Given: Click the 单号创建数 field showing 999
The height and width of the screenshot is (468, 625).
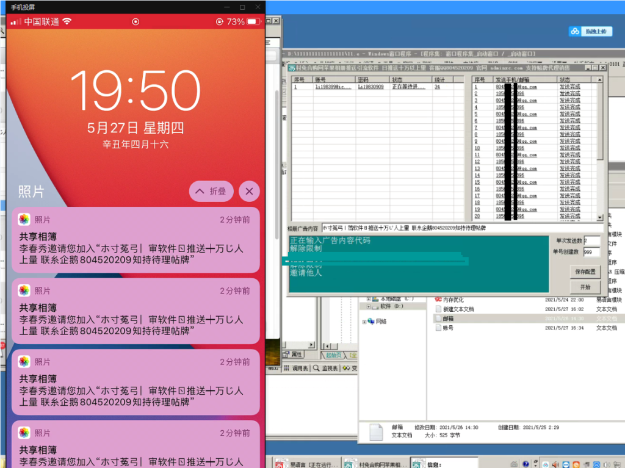Looking at the screenshot, I should point(592,250).
